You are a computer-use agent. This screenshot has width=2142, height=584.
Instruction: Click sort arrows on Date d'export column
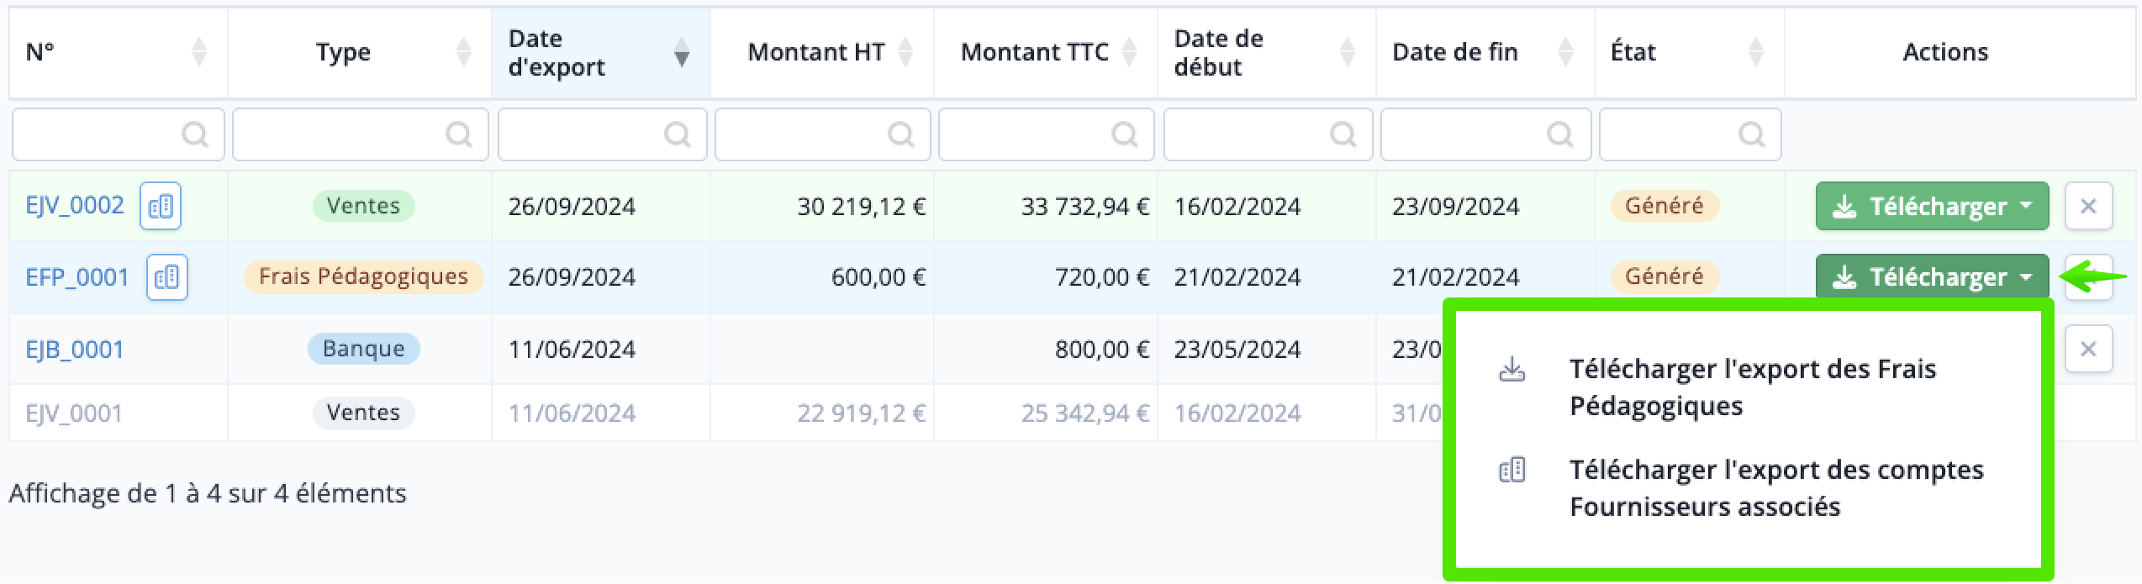coord(682,52)
